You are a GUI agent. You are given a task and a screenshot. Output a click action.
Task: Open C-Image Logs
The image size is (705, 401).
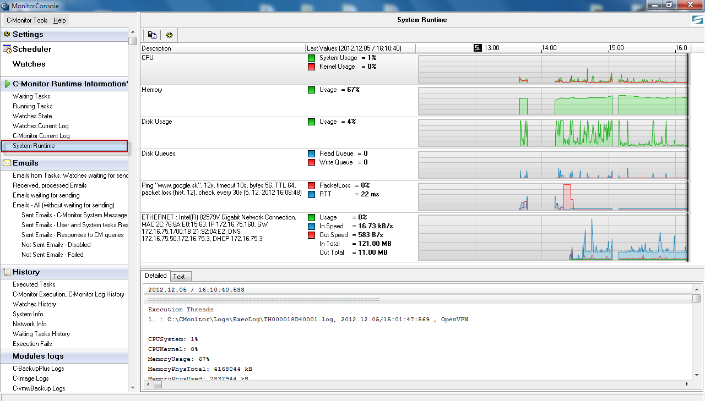click(31, 378)
